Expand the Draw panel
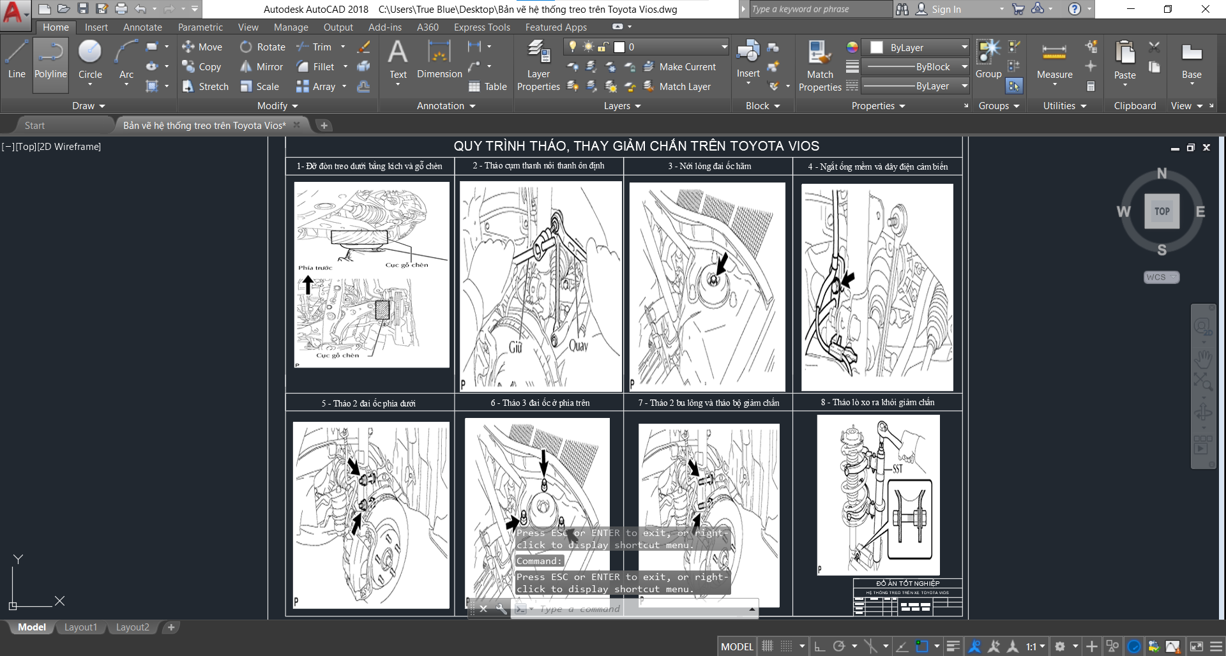1226x656 pixels. pos(88,106)
